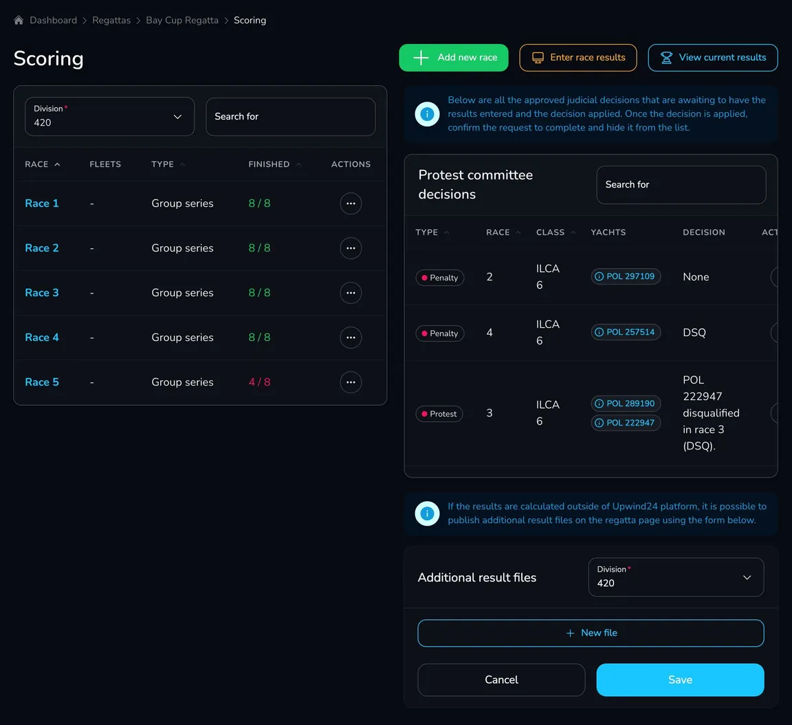Image resolution: width=792 pixels, height=725 pixels.
Task: Open actions menu for Race 4
Action: (x=351, y=337)
